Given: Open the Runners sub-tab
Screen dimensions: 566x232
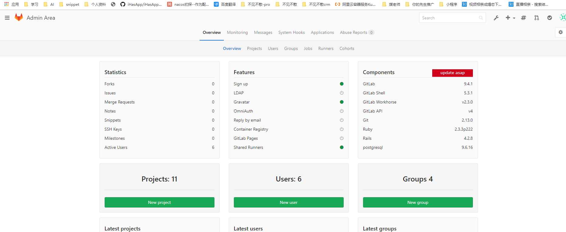Looking at the screenshot, I should (x=326, y=48).
